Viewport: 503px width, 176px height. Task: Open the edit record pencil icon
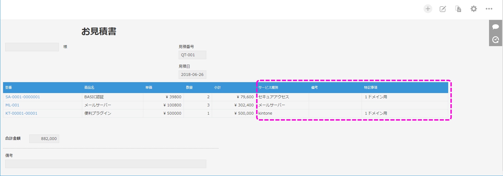(x=443, y=9)
